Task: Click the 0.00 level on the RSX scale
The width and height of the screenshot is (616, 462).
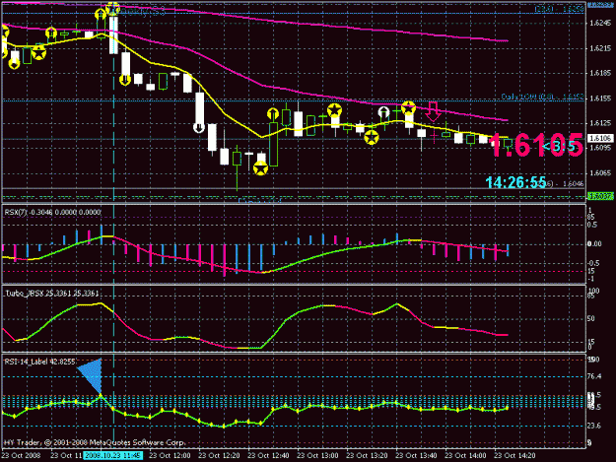Action: 594,243
